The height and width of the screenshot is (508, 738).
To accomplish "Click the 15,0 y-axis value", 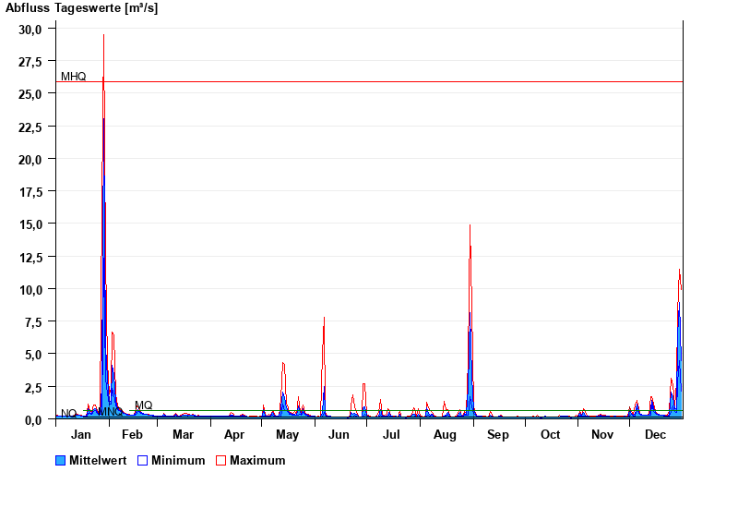I will click(x=30, y=224).
